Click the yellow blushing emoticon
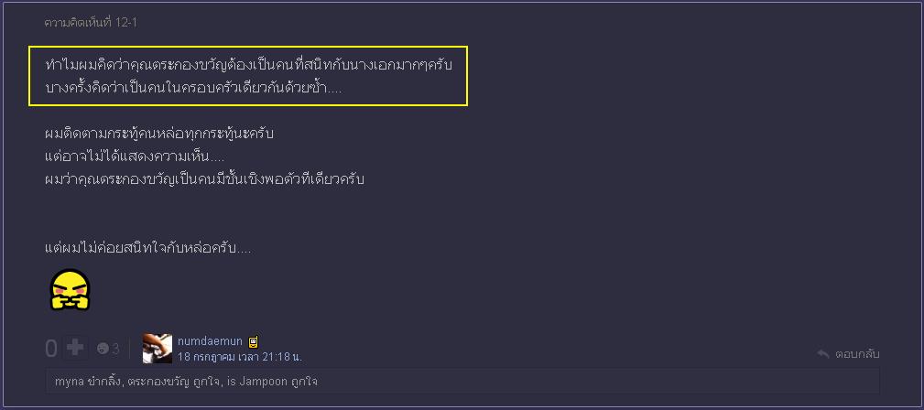Screen dimensions: 924x410 pos(69,290)
